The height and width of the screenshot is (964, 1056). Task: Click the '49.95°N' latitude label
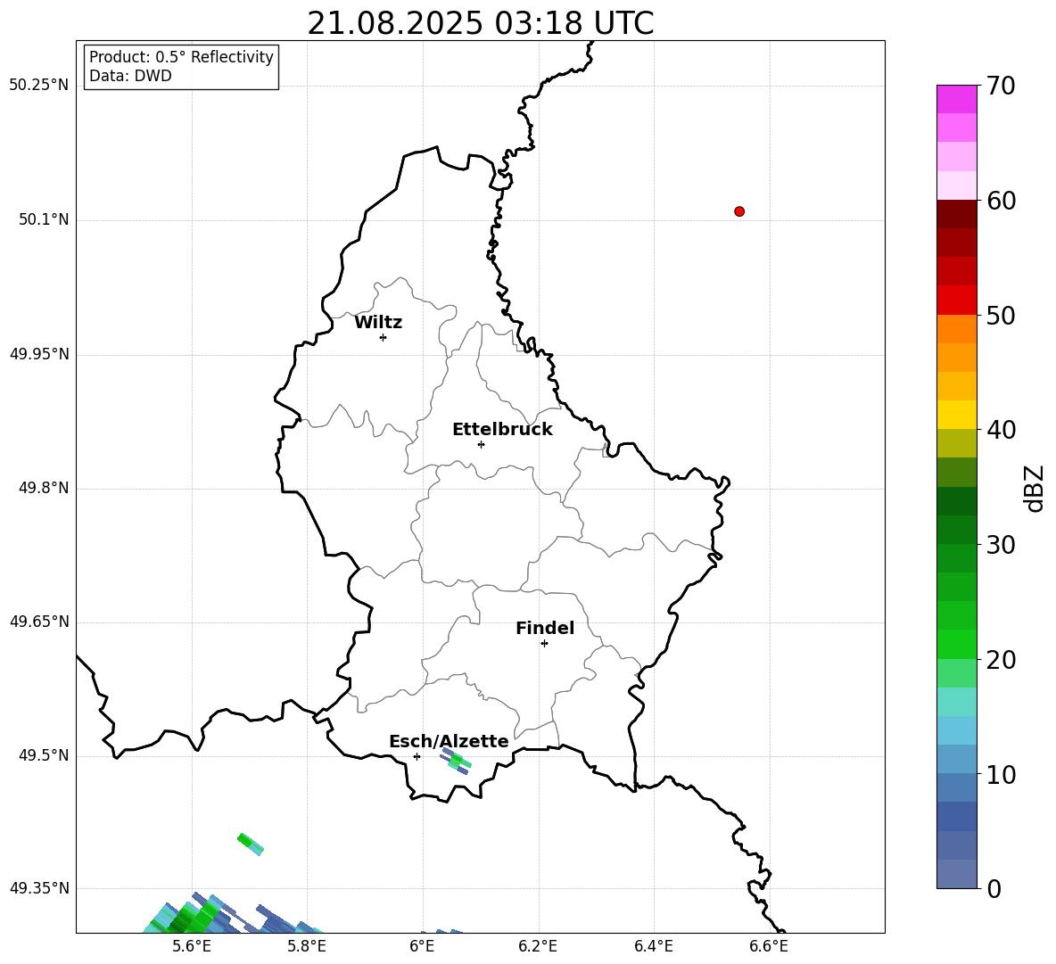[x=39, y=354]
